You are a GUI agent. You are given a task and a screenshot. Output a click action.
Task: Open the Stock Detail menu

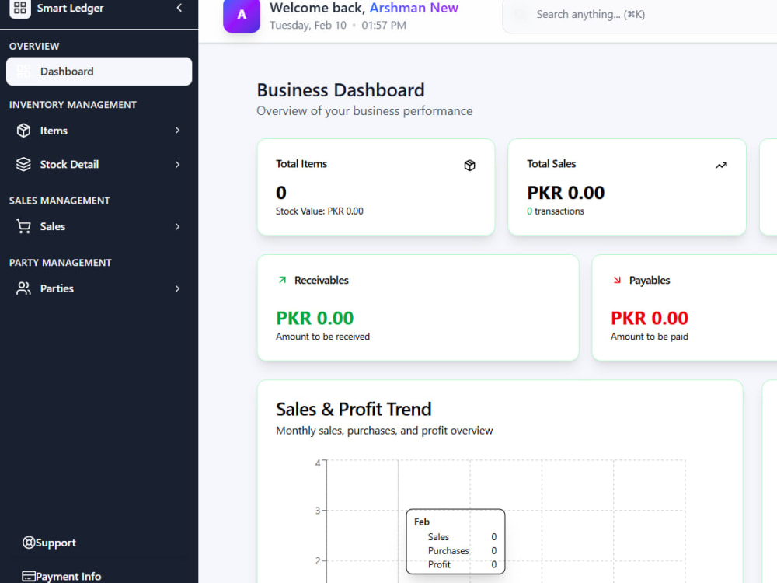[x=99, y=164]
